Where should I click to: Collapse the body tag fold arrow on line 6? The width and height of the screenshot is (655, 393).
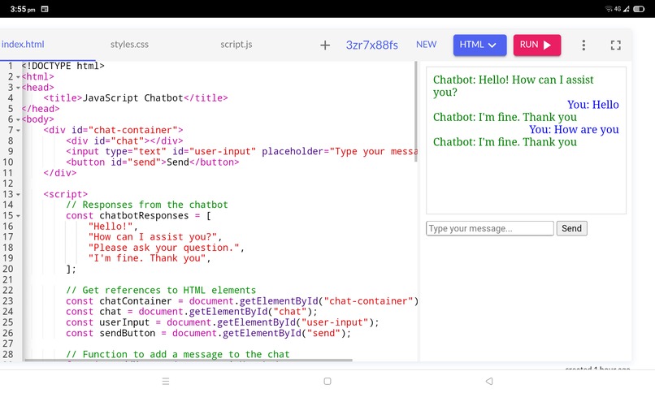[x=18, y=120]
